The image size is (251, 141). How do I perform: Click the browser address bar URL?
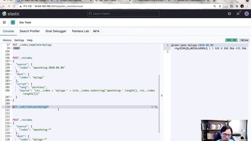point(59,6)
